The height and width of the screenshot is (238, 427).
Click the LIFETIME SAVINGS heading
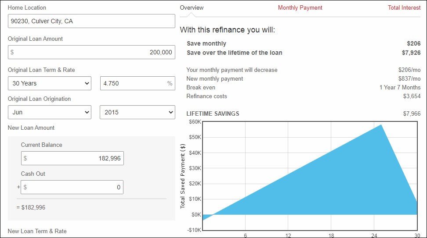213,114
